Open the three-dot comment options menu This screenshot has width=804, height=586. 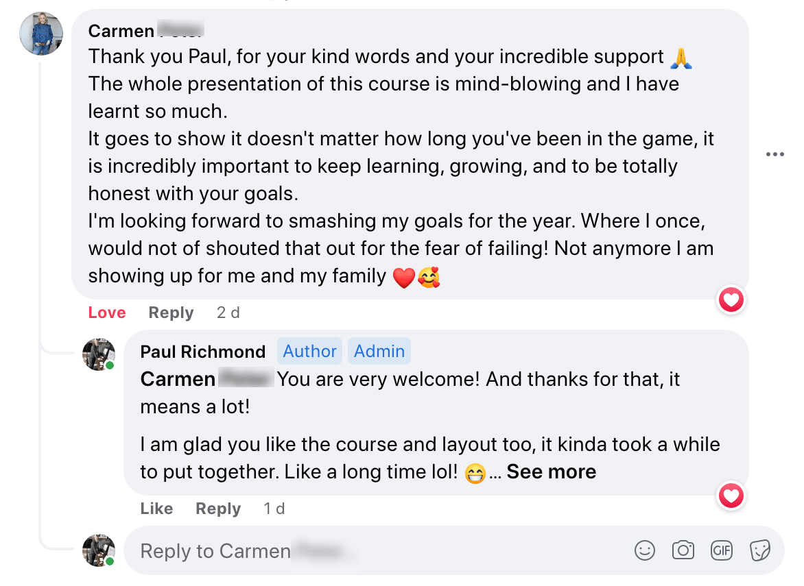pos(775,154)
